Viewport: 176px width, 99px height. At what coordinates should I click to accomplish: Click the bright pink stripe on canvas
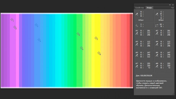(17, 50)
